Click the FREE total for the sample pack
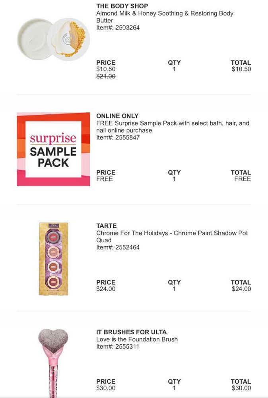The image size is (268, 398). [243, 179]
